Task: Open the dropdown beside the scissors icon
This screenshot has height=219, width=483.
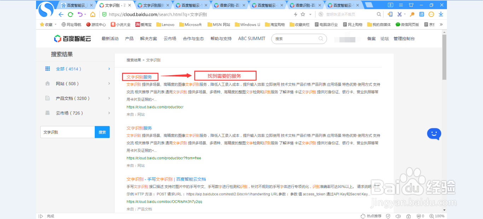Action: pyautogui.click(x=405, y=14)
